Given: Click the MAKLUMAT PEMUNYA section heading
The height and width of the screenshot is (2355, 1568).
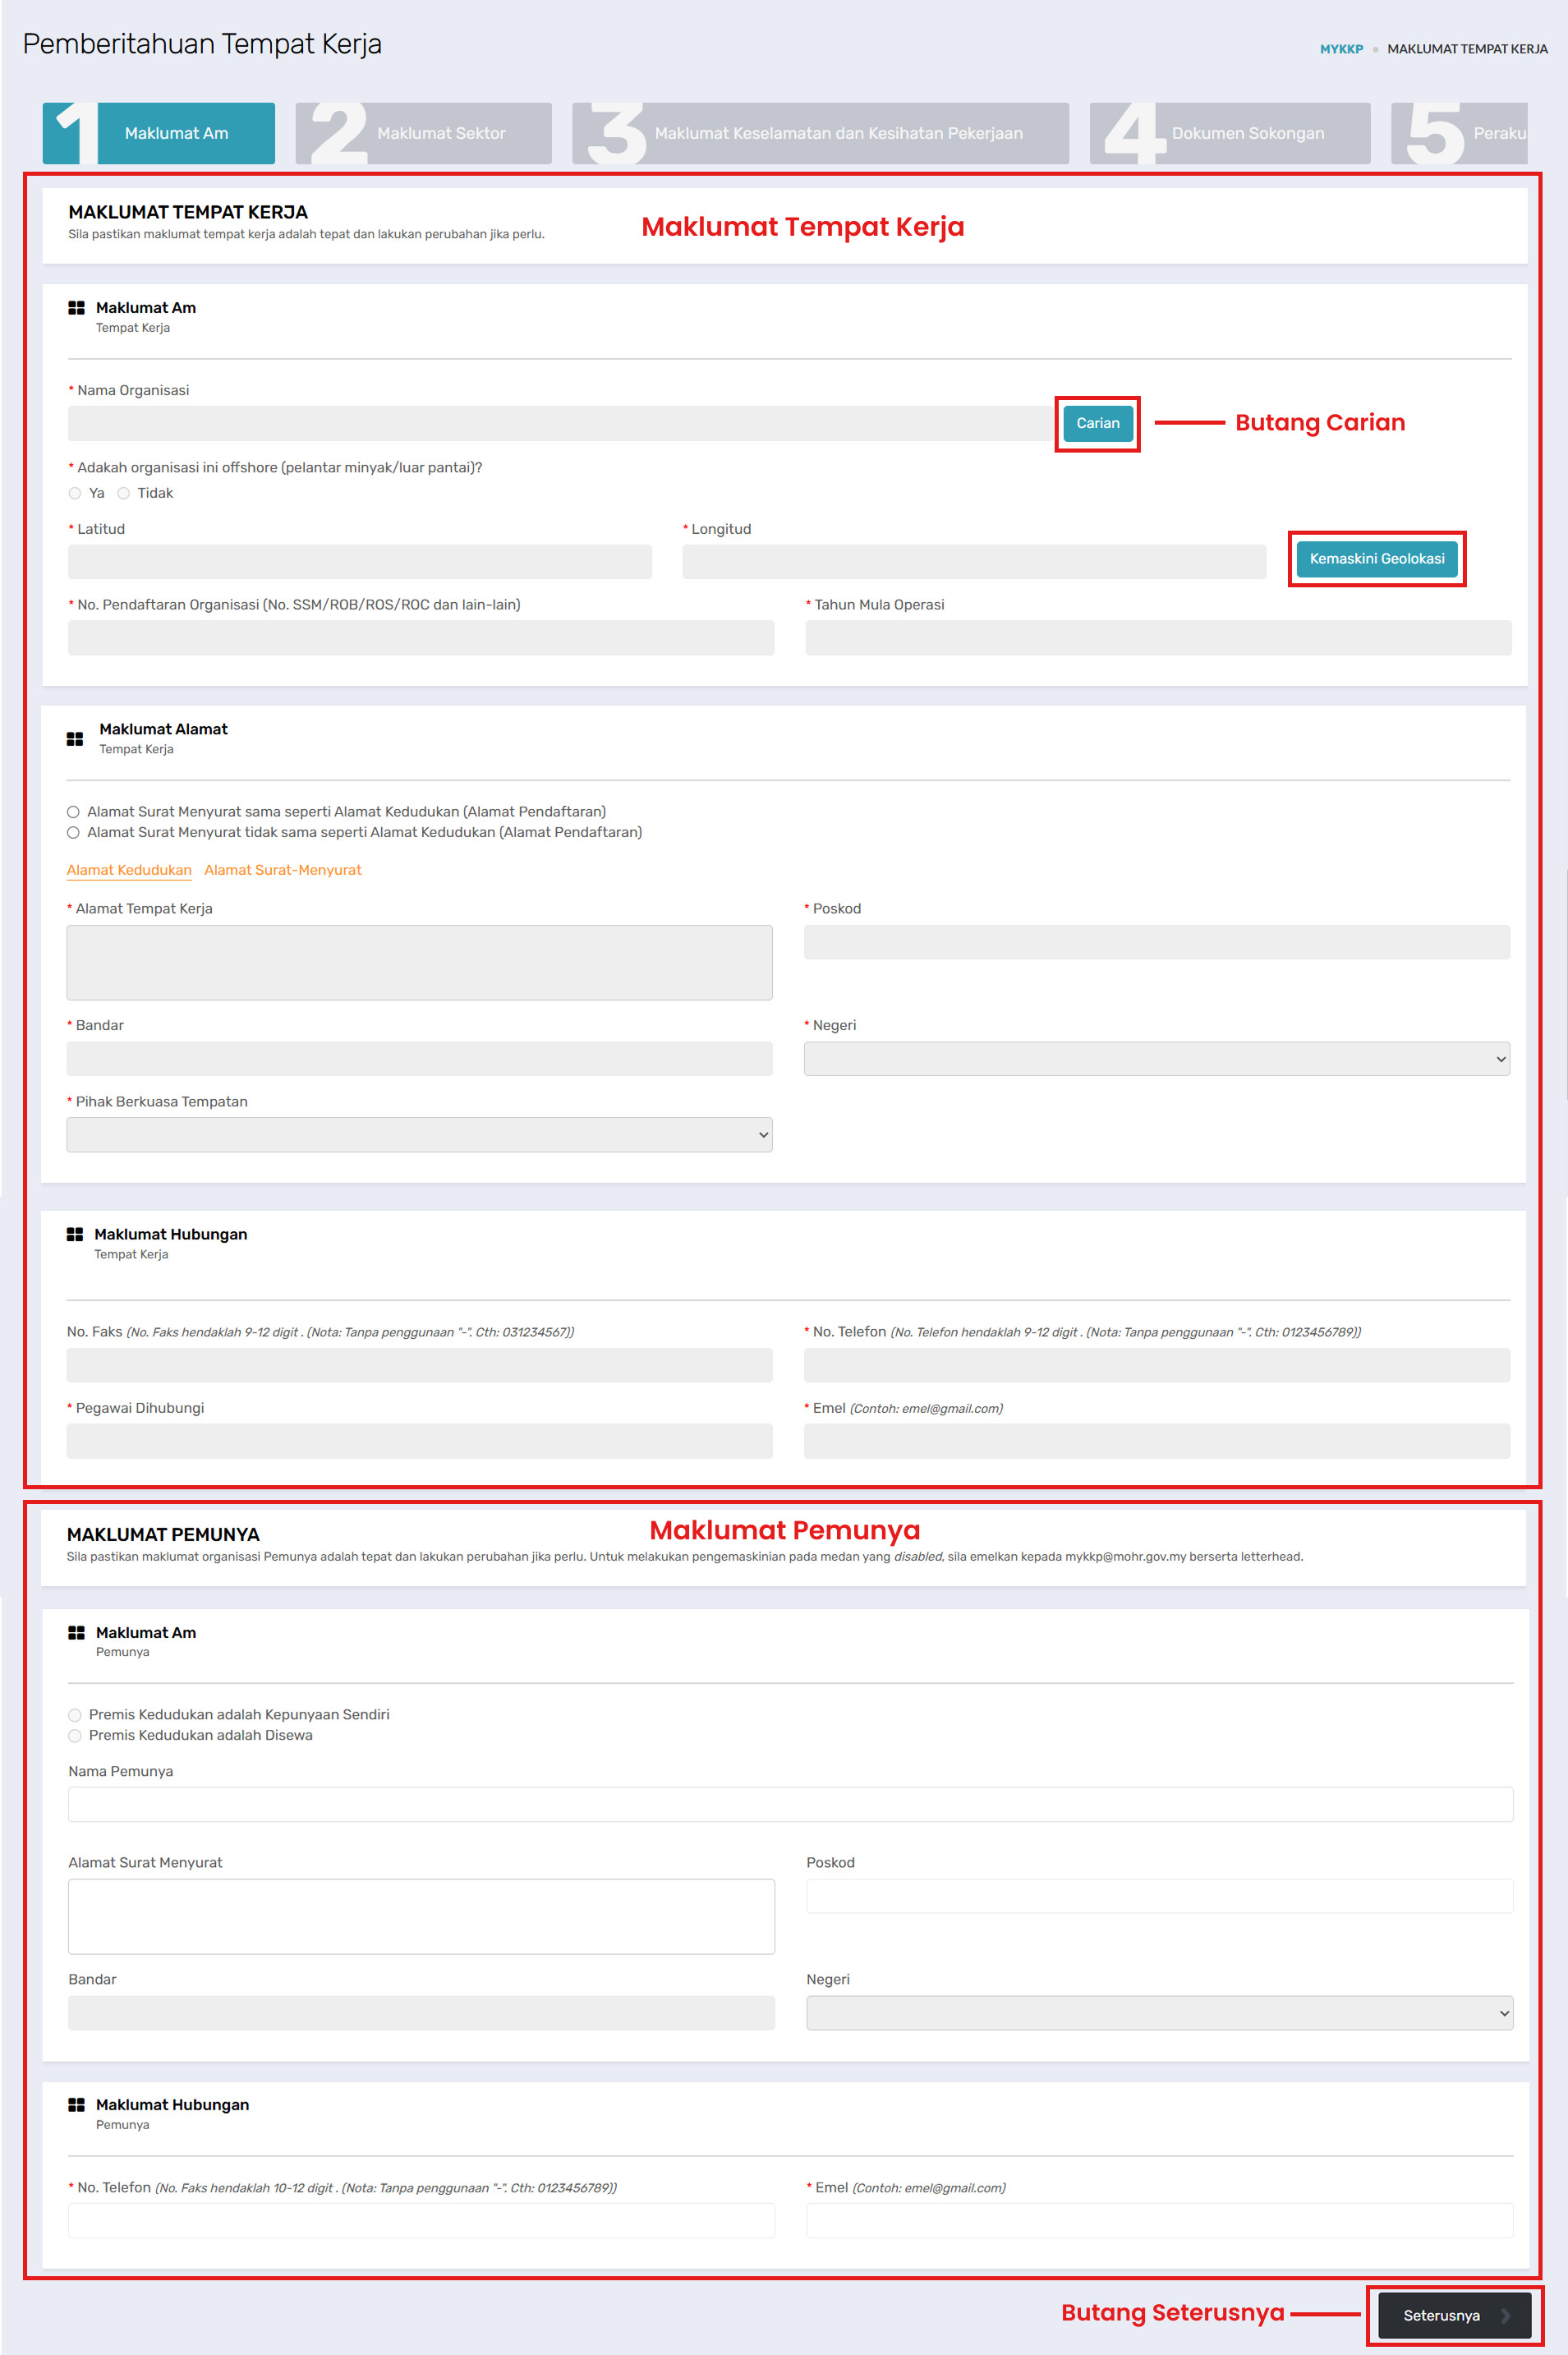Looking at the screenshot, I should pyautogui.click(x=163, y=1534).
